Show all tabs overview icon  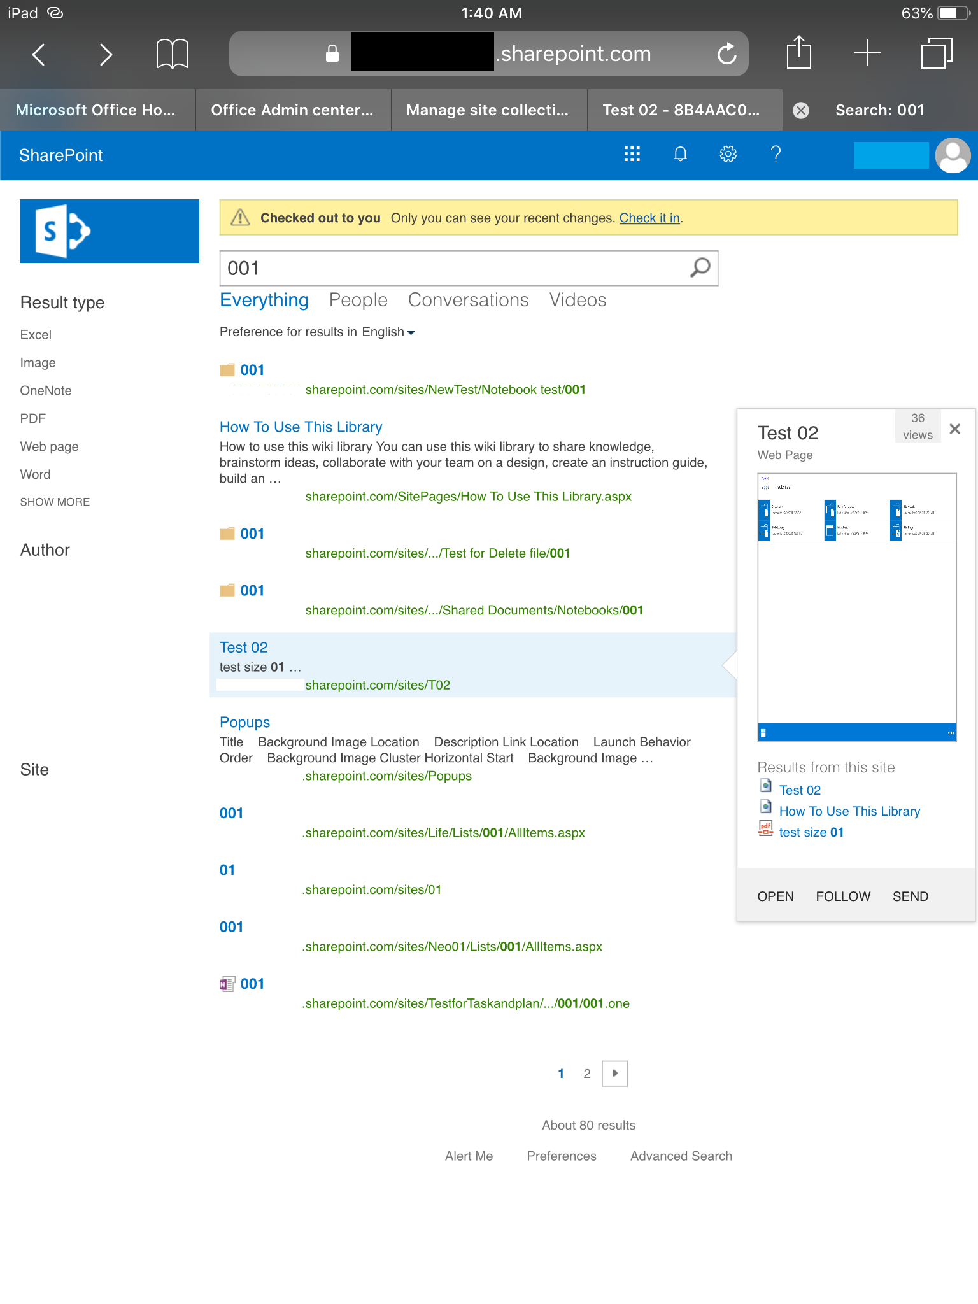point(937,53)
